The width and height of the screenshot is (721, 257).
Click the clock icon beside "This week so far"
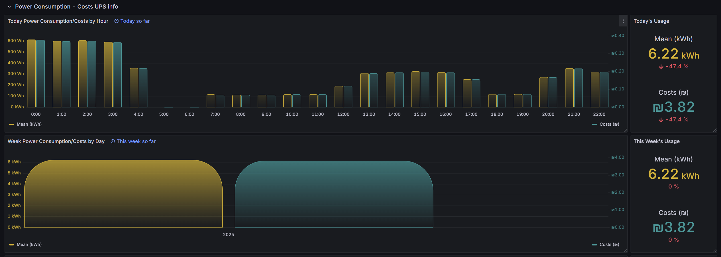coord(113,141)
